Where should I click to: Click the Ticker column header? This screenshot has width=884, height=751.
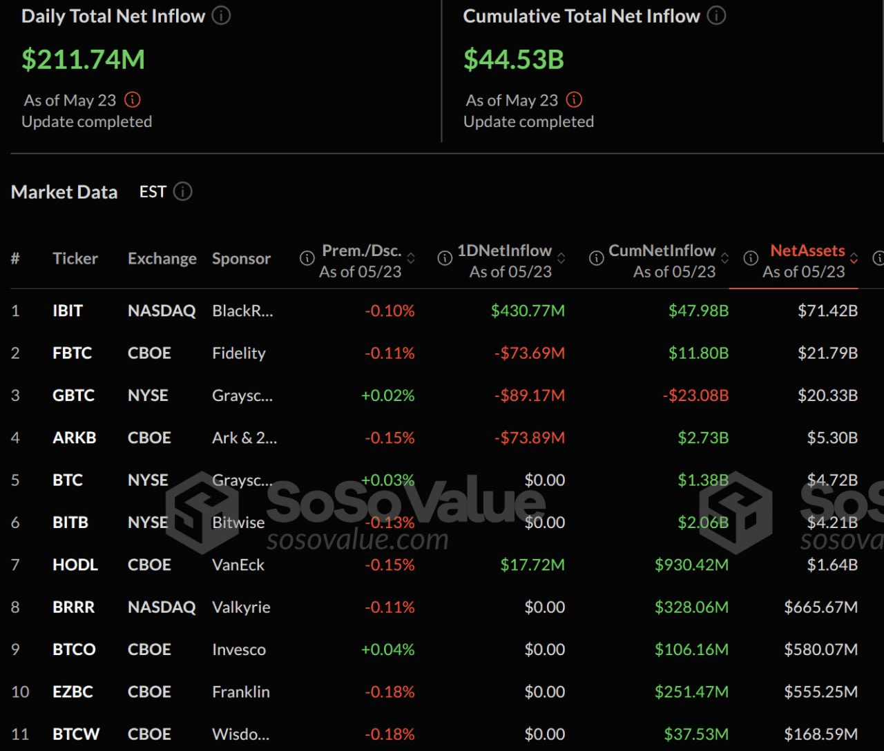pos(75,259)
